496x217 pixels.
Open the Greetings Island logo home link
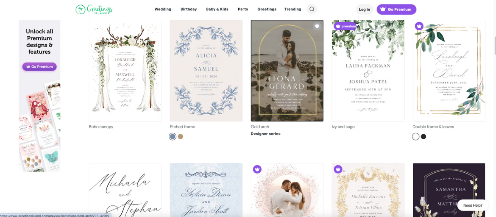tap(94, 9)
